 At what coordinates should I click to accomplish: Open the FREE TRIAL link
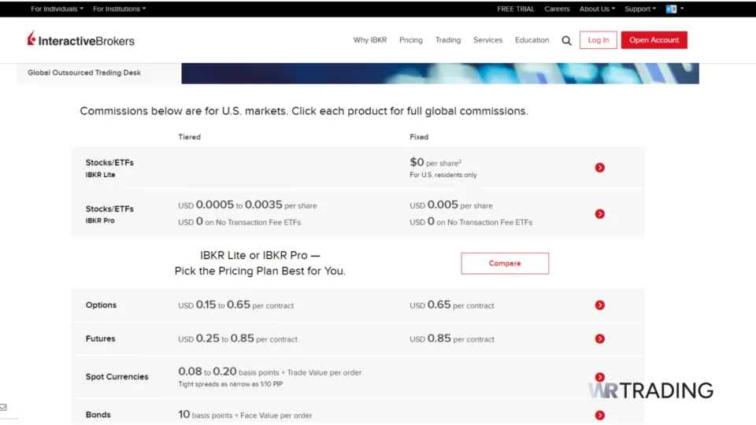pyautogui.click(x=516, y=9)
